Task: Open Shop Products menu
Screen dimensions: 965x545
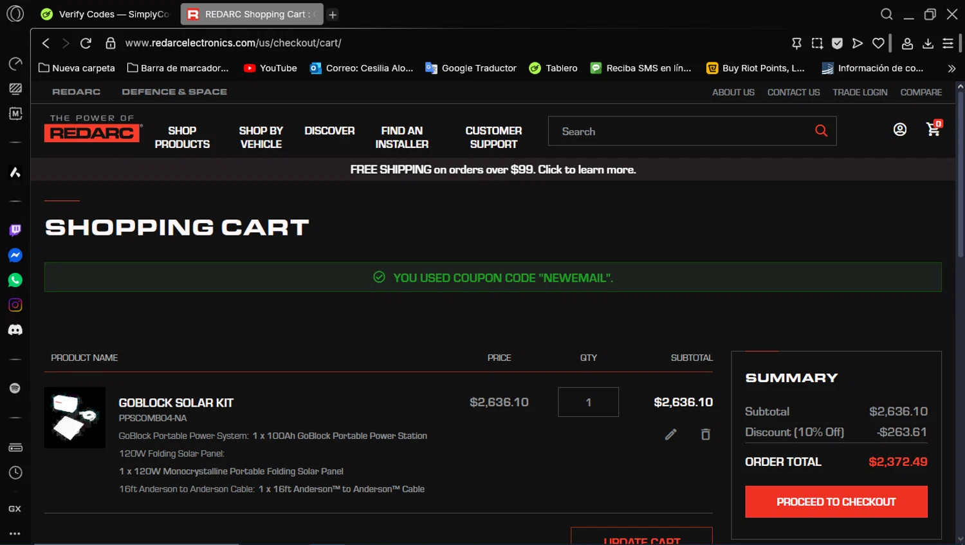Action: point(182,137)
